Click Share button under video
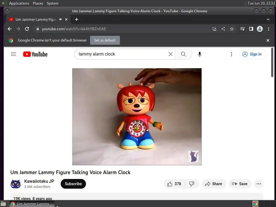The image size is (276, 207). pyautogui.click(x=213, y=184)
